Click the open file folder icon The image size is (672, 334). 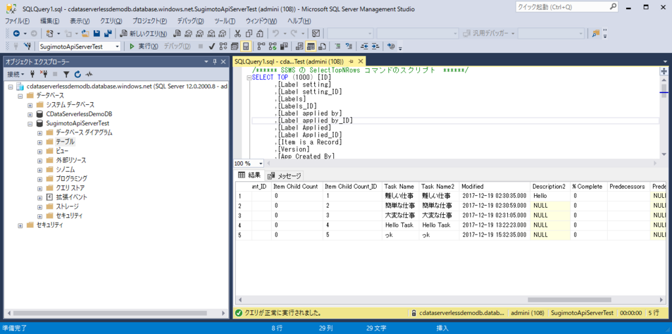(x=85, y=33)
